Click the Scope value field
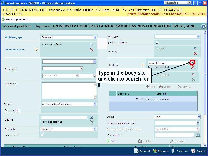 tap(69, 110)
